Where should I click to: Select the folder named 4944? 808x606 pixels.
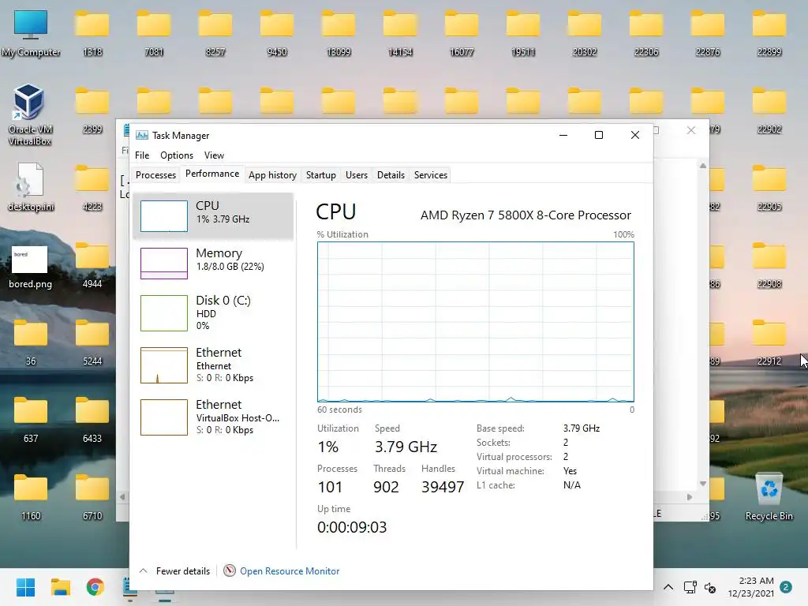tap(92, 265)
